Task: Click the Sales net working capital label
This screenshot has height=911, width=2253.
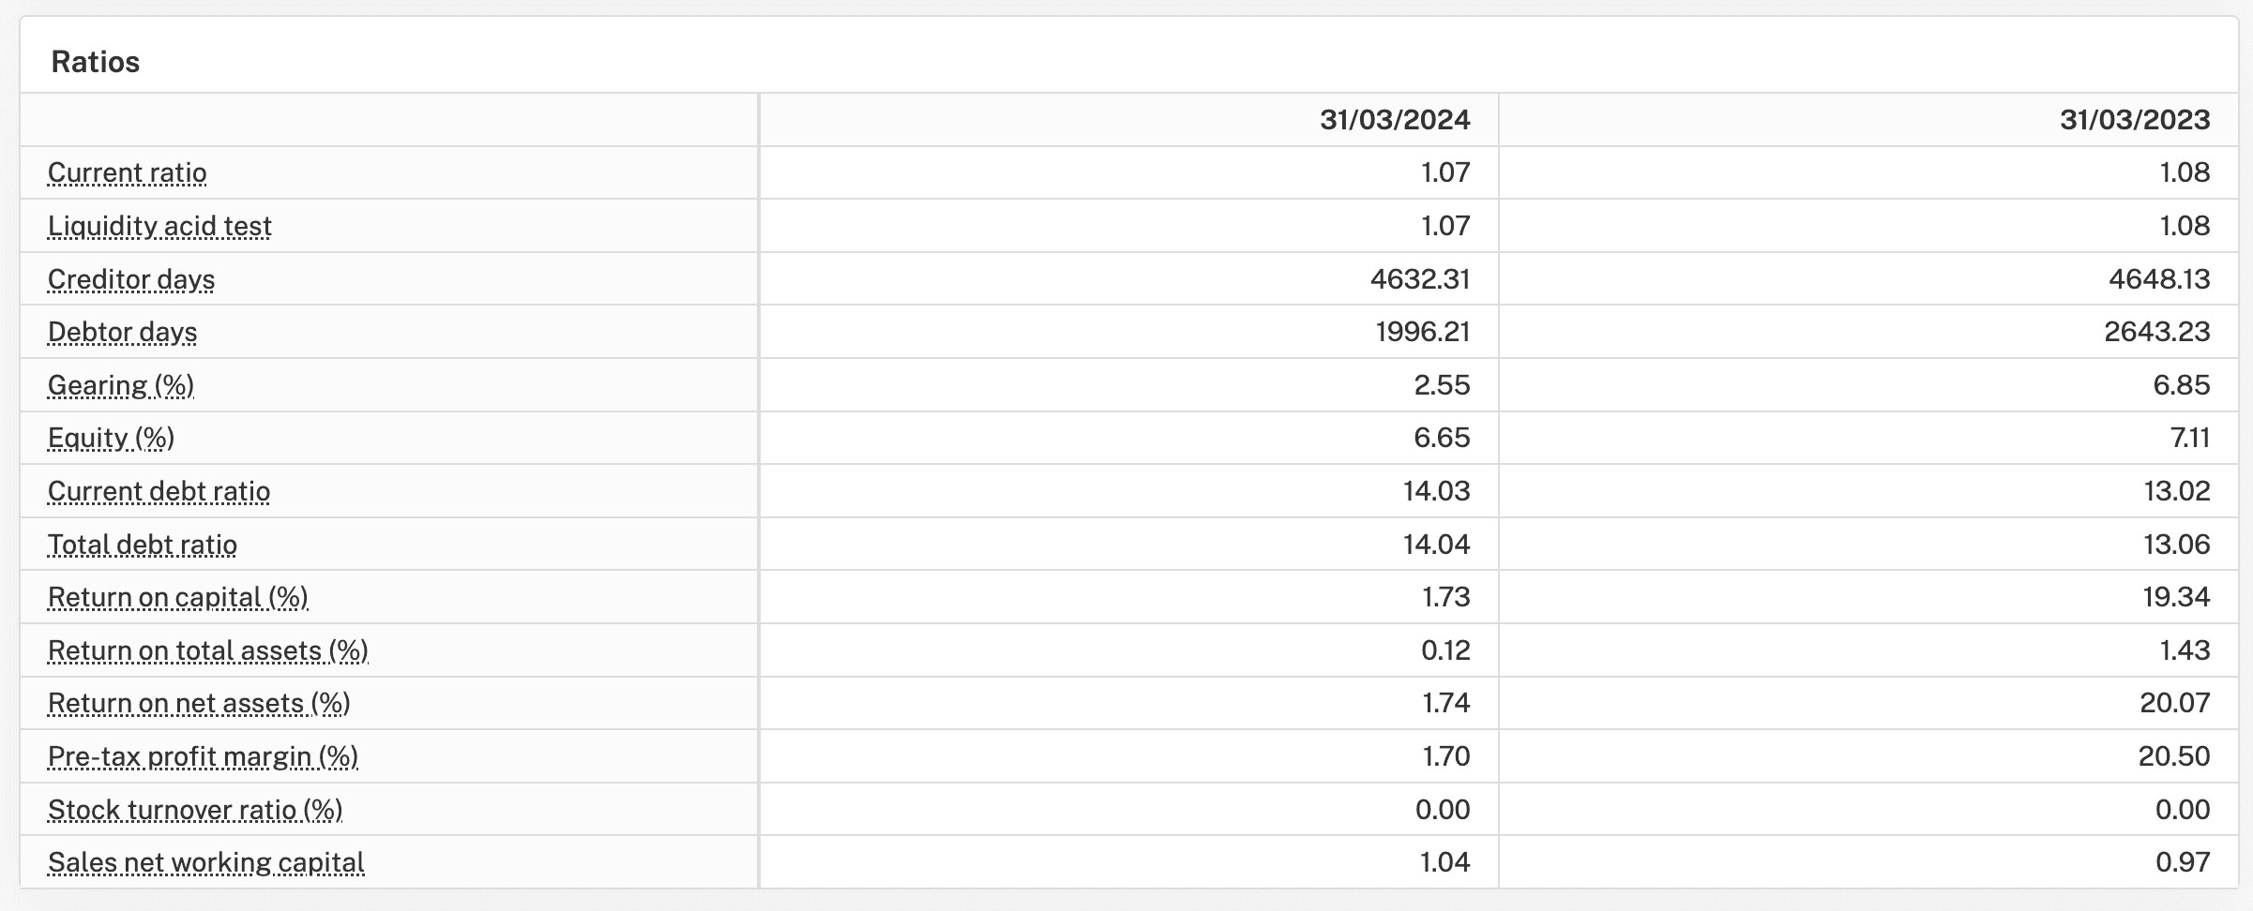Action: [x=205, y=863]
